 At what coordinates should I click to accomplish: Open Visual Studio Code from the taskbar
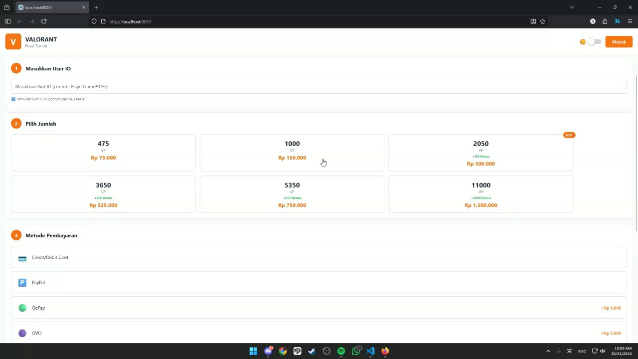(x=370, y=351)
